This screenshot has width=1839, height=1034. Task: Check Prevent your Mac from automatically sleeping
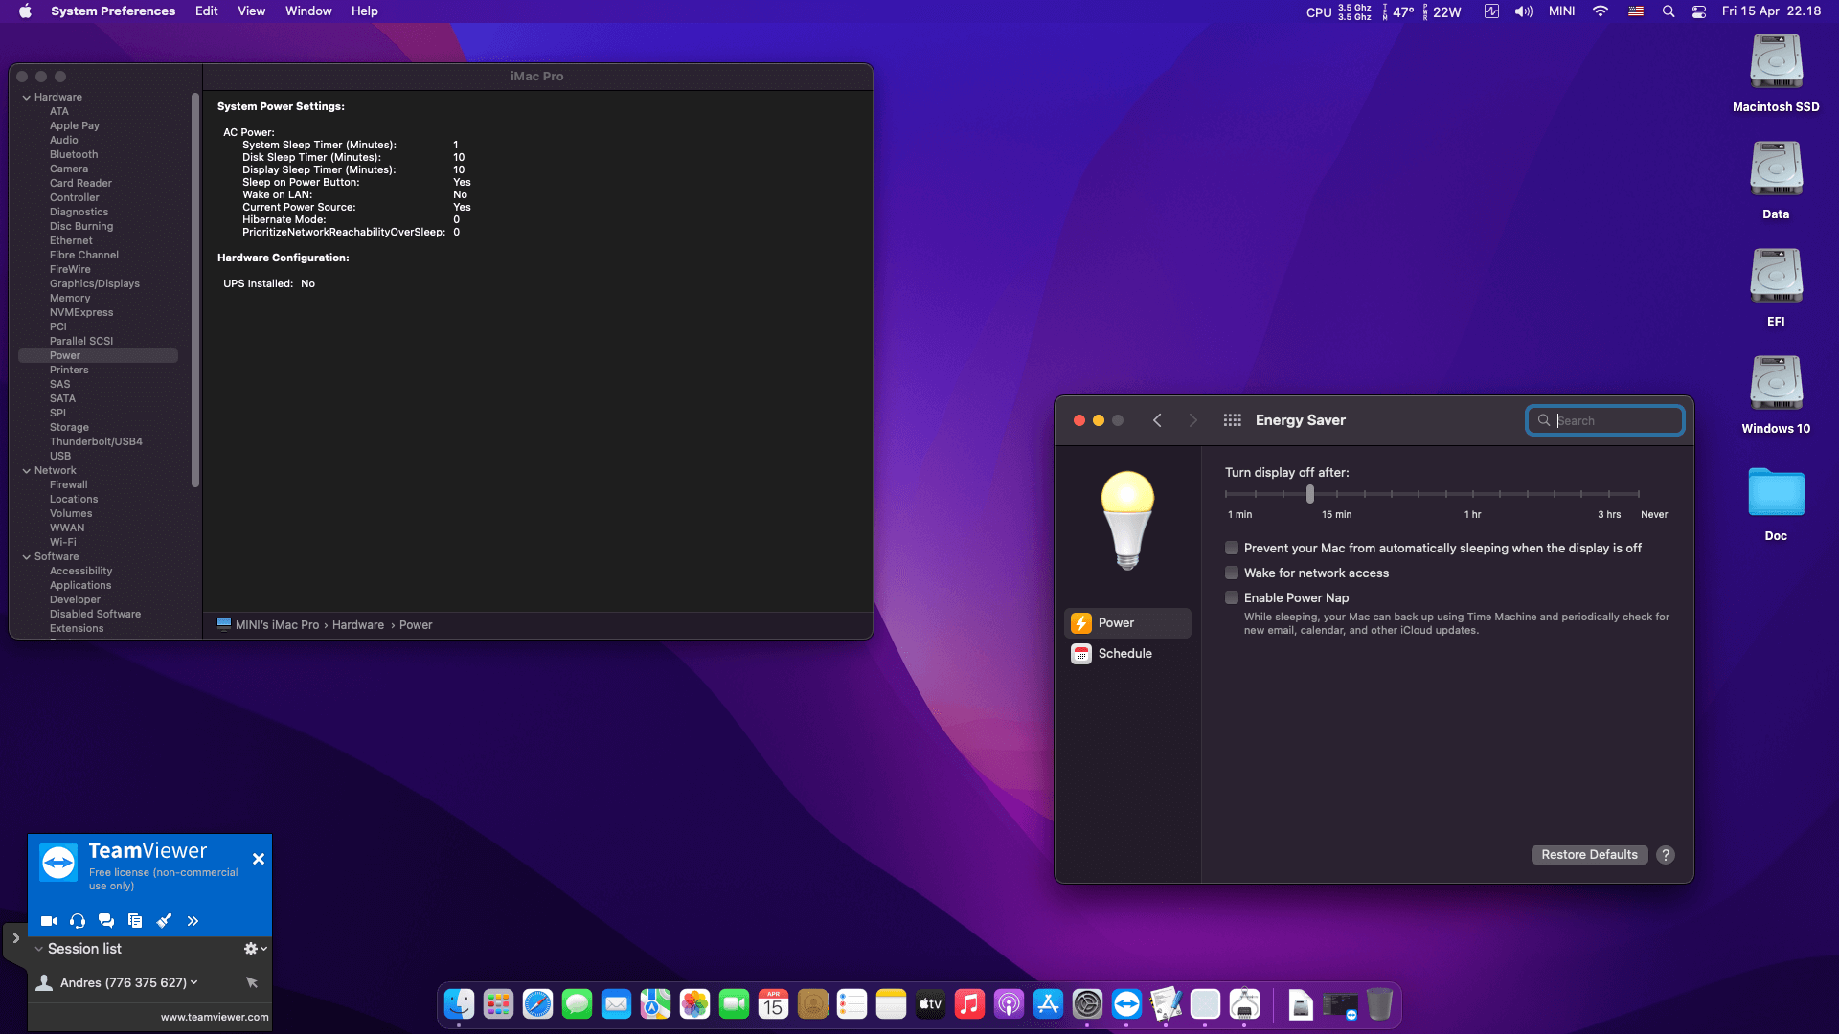(x=1232, y=548)
